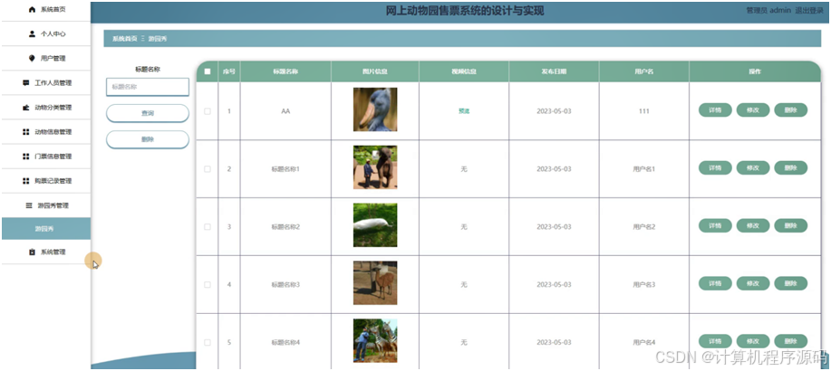The height and width of the screenshot is (371, 831).
Task: Click the title cell AA
Action: click(x=285, y=111)
